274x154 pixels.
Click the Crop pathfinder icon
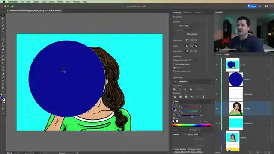[x=192, y=97]
